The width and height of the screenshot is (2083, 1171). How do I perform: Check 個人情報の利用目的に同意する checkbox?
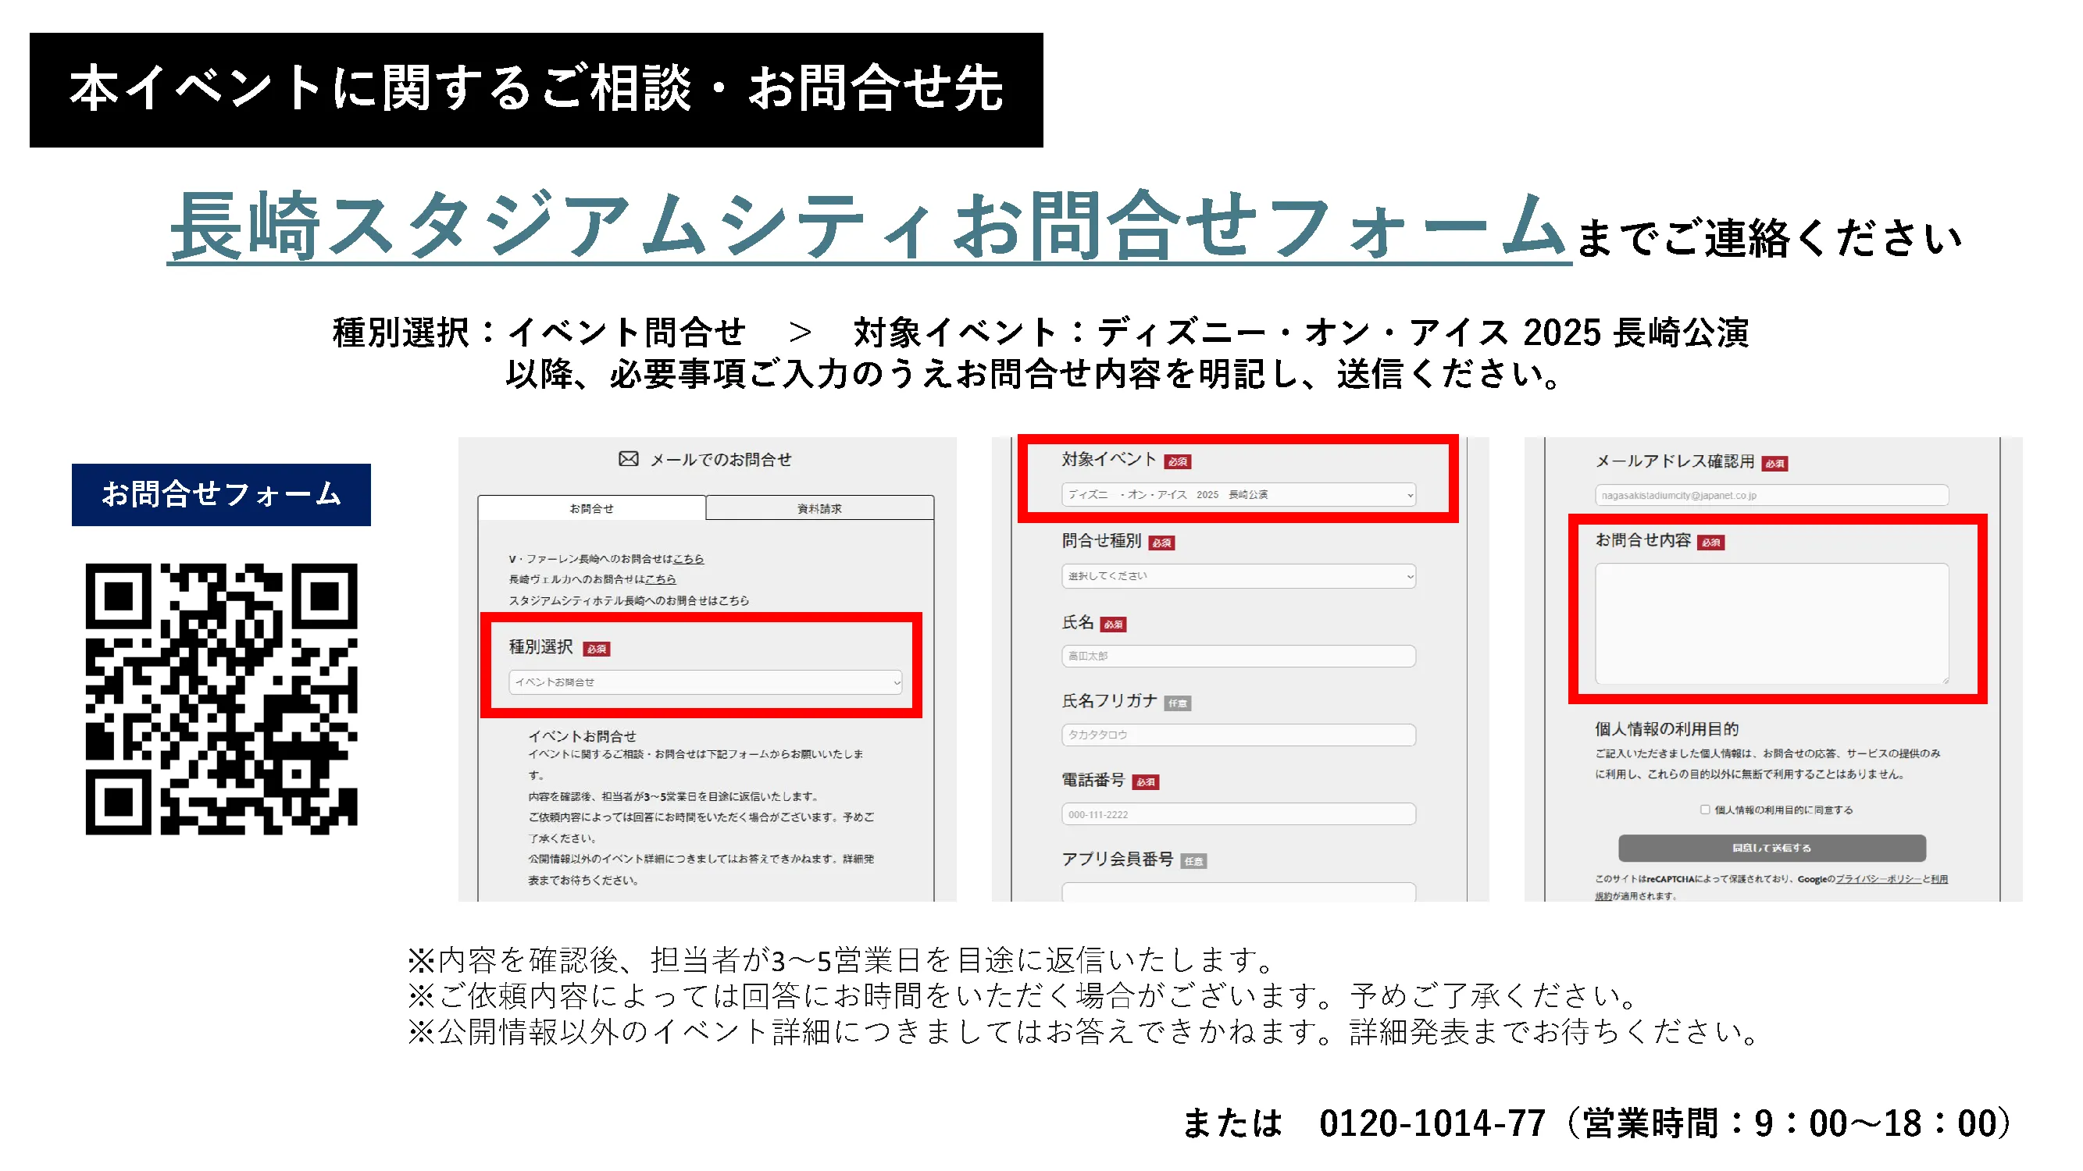tap(1704, 810)
